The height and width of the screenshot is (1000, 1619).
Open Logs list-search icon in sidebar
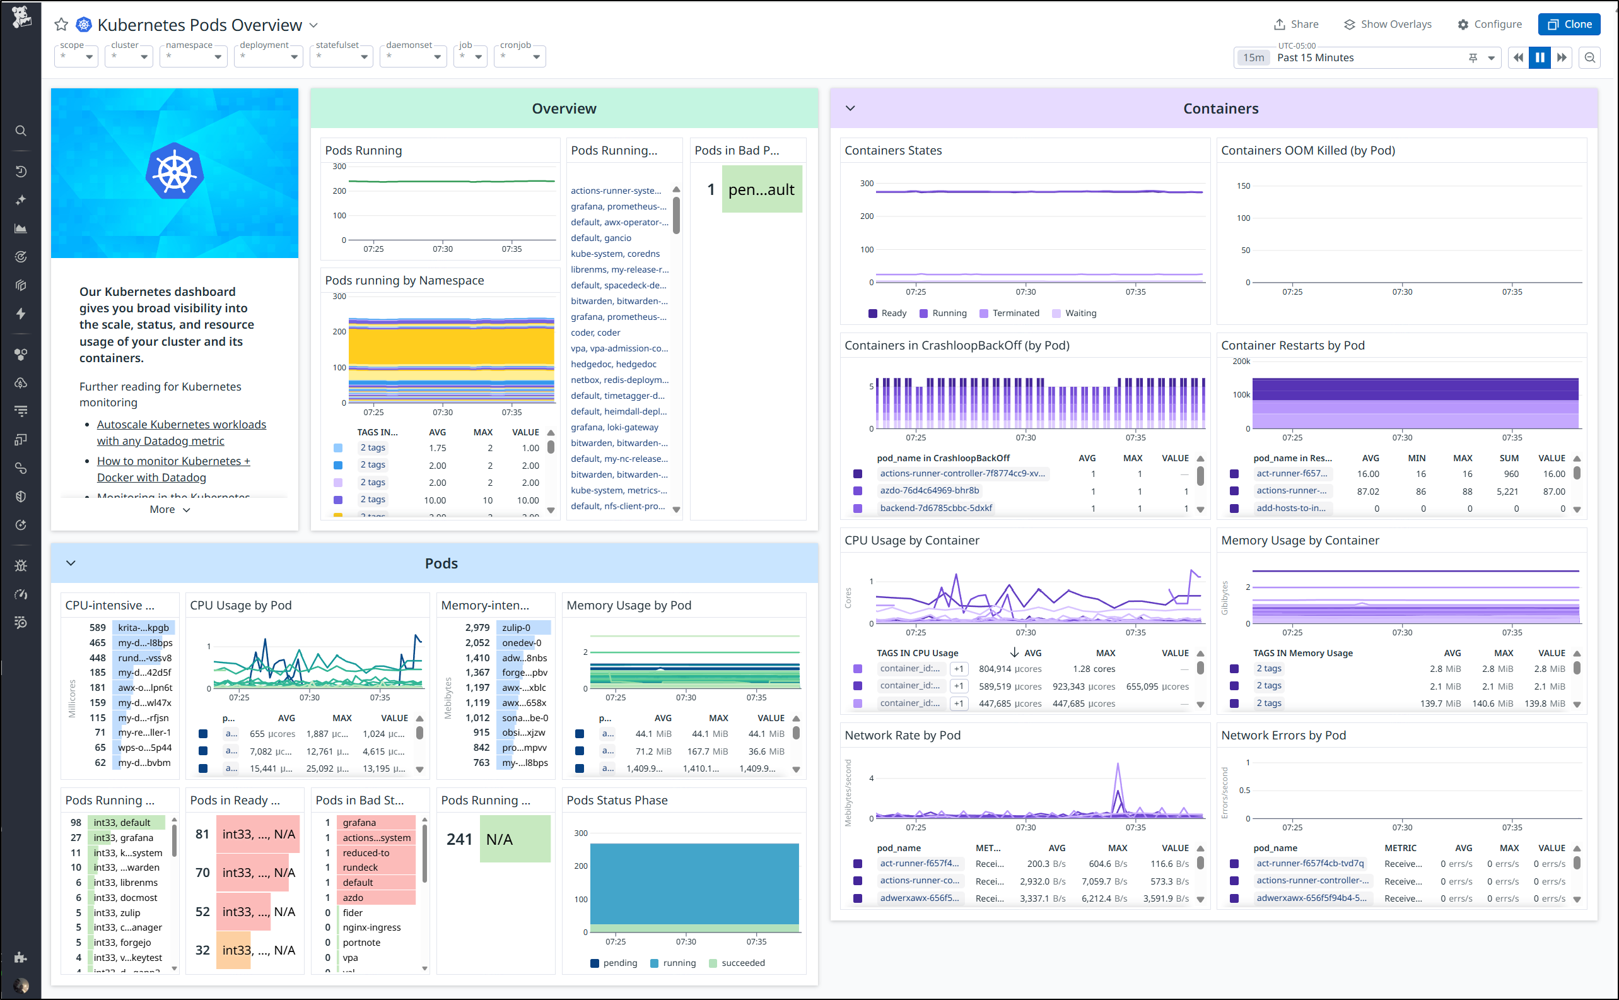point(21,622)
